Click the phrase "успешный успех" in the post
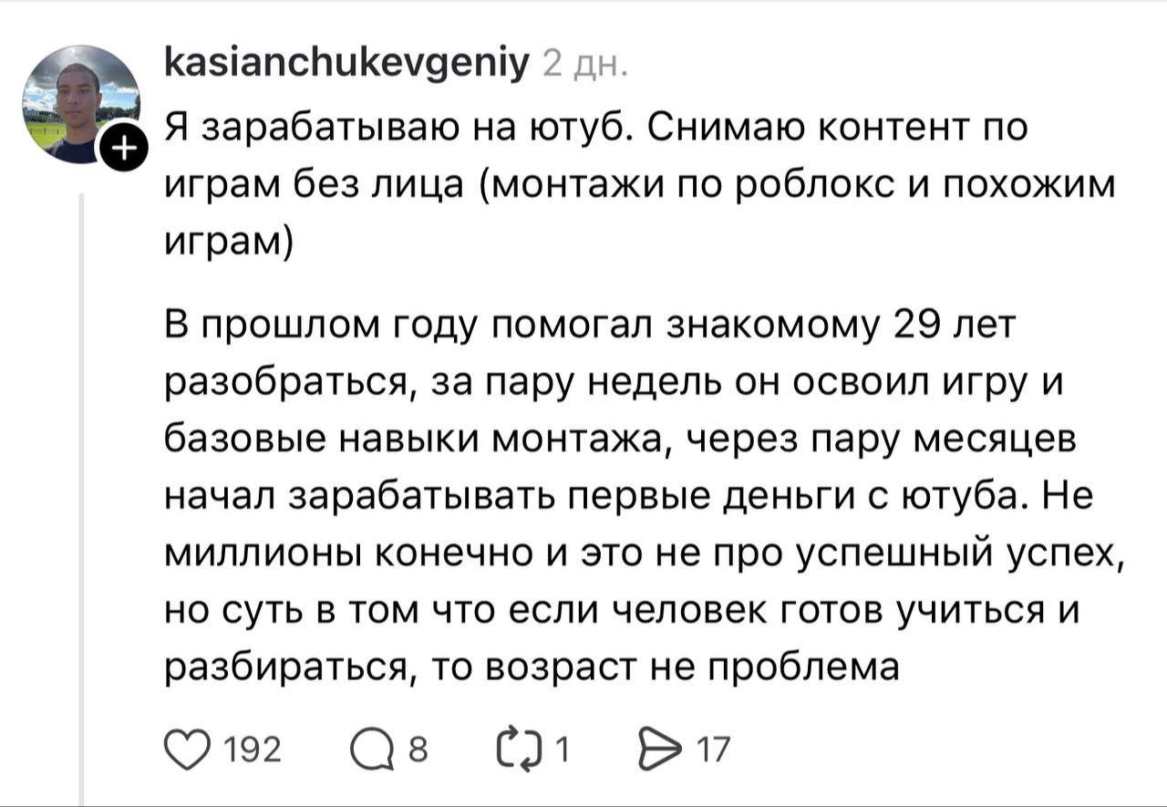 coord(957,554)
